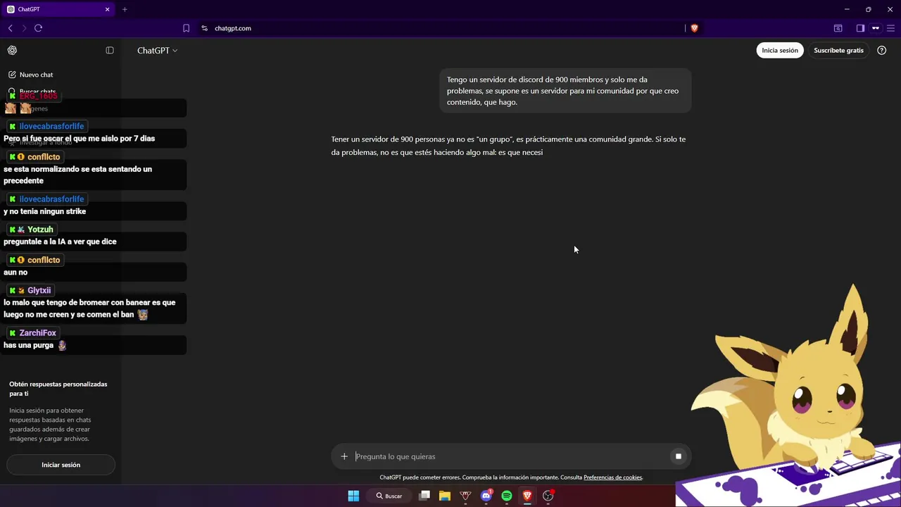Click the user message about the Discord server
The height and width of the screenshot is (507, 901).
coord(565,91)
